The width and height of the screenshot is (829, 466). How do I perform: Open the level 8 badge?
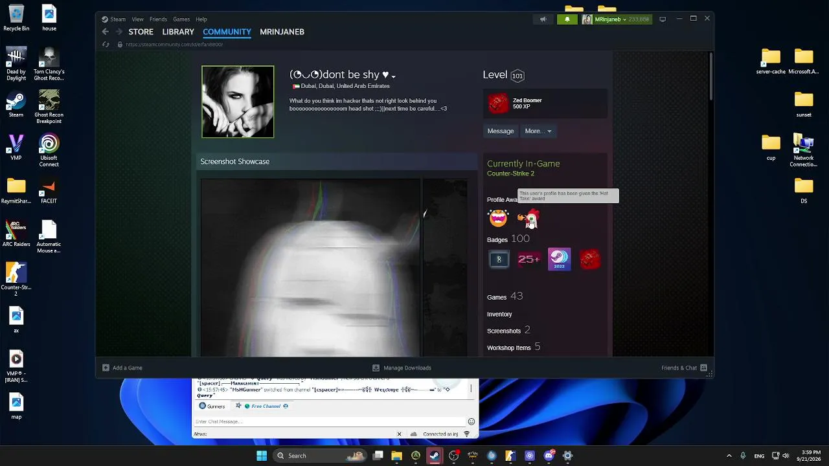point(499,260)
